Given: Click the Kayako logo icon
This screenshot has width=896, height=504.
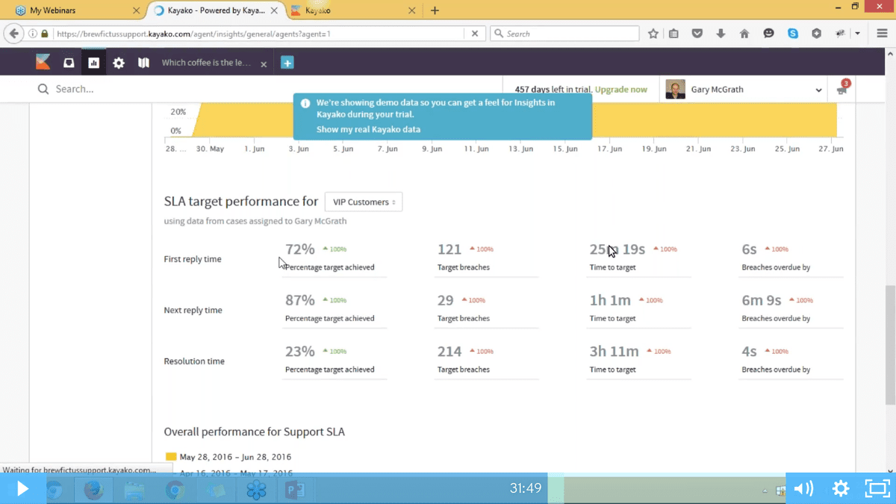Looking at the screenshot, I should click(x=43, y=63).
